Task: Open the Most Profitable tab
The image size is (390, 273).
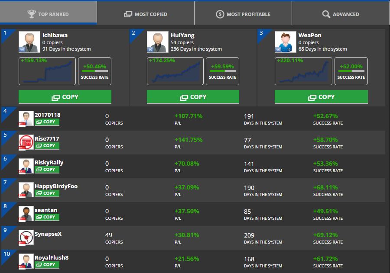Action: click(243, 14)
